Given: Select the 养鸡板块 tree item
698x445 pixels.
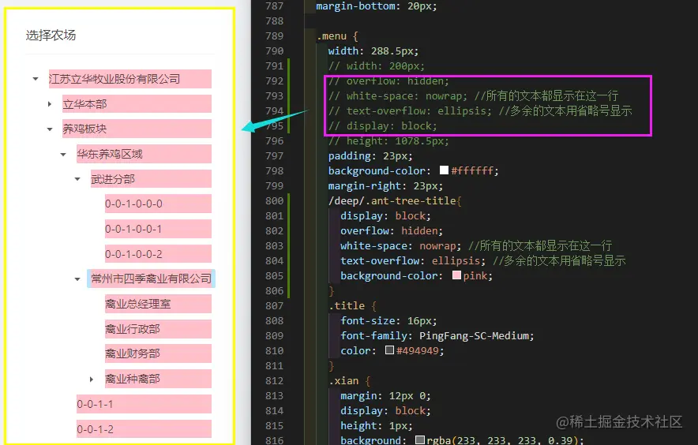Looking at the screenshot, I should coord(137,129).
